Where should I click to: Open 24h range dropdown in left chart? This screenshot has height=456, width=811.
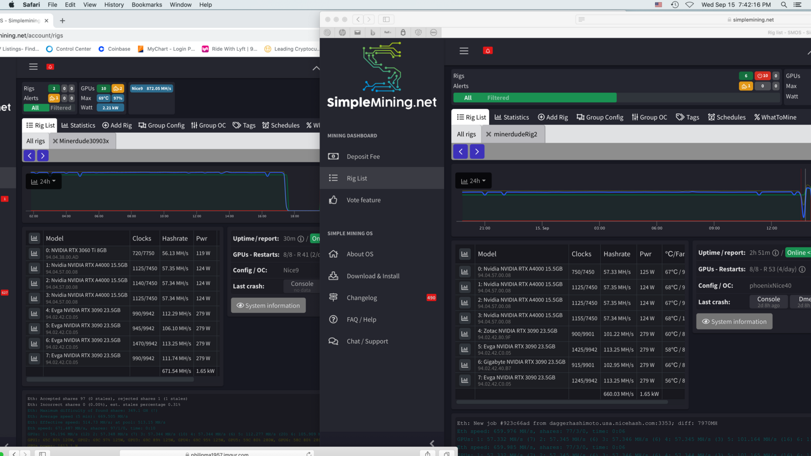coord(44,181)
